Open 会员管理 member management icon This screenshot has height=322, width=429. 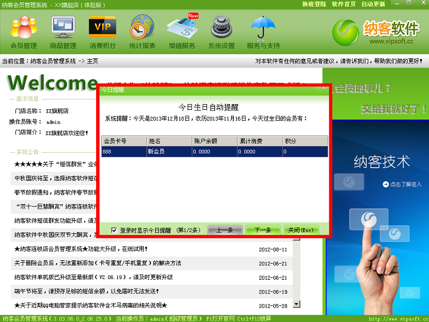tap(23, 32)
